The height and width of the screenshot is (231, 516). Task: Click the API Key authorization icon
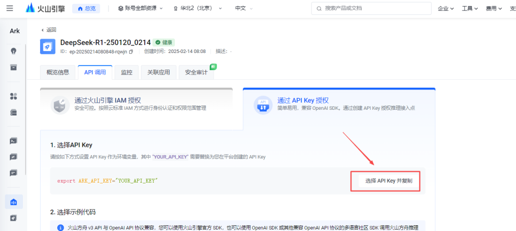pyautogui.click(x=263, y=105)
